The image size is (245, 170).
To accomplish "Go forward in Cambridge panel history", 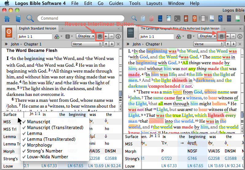I will pos(233,36).
